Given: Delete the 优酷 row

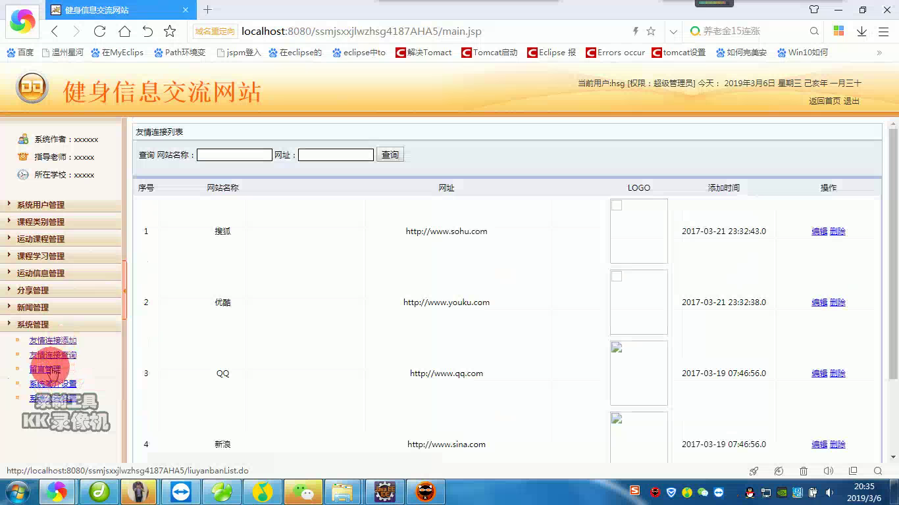Looking at the screenshot, I should (838, 302).
